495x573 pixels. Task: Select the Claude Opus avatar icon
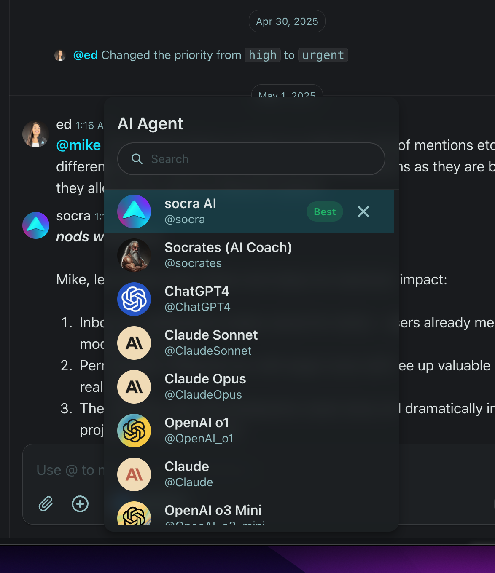click(x=134, y=387)
